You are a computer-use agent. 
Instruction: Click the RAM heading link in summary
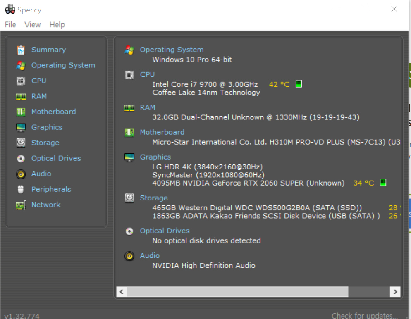click(x=148, y=107)
